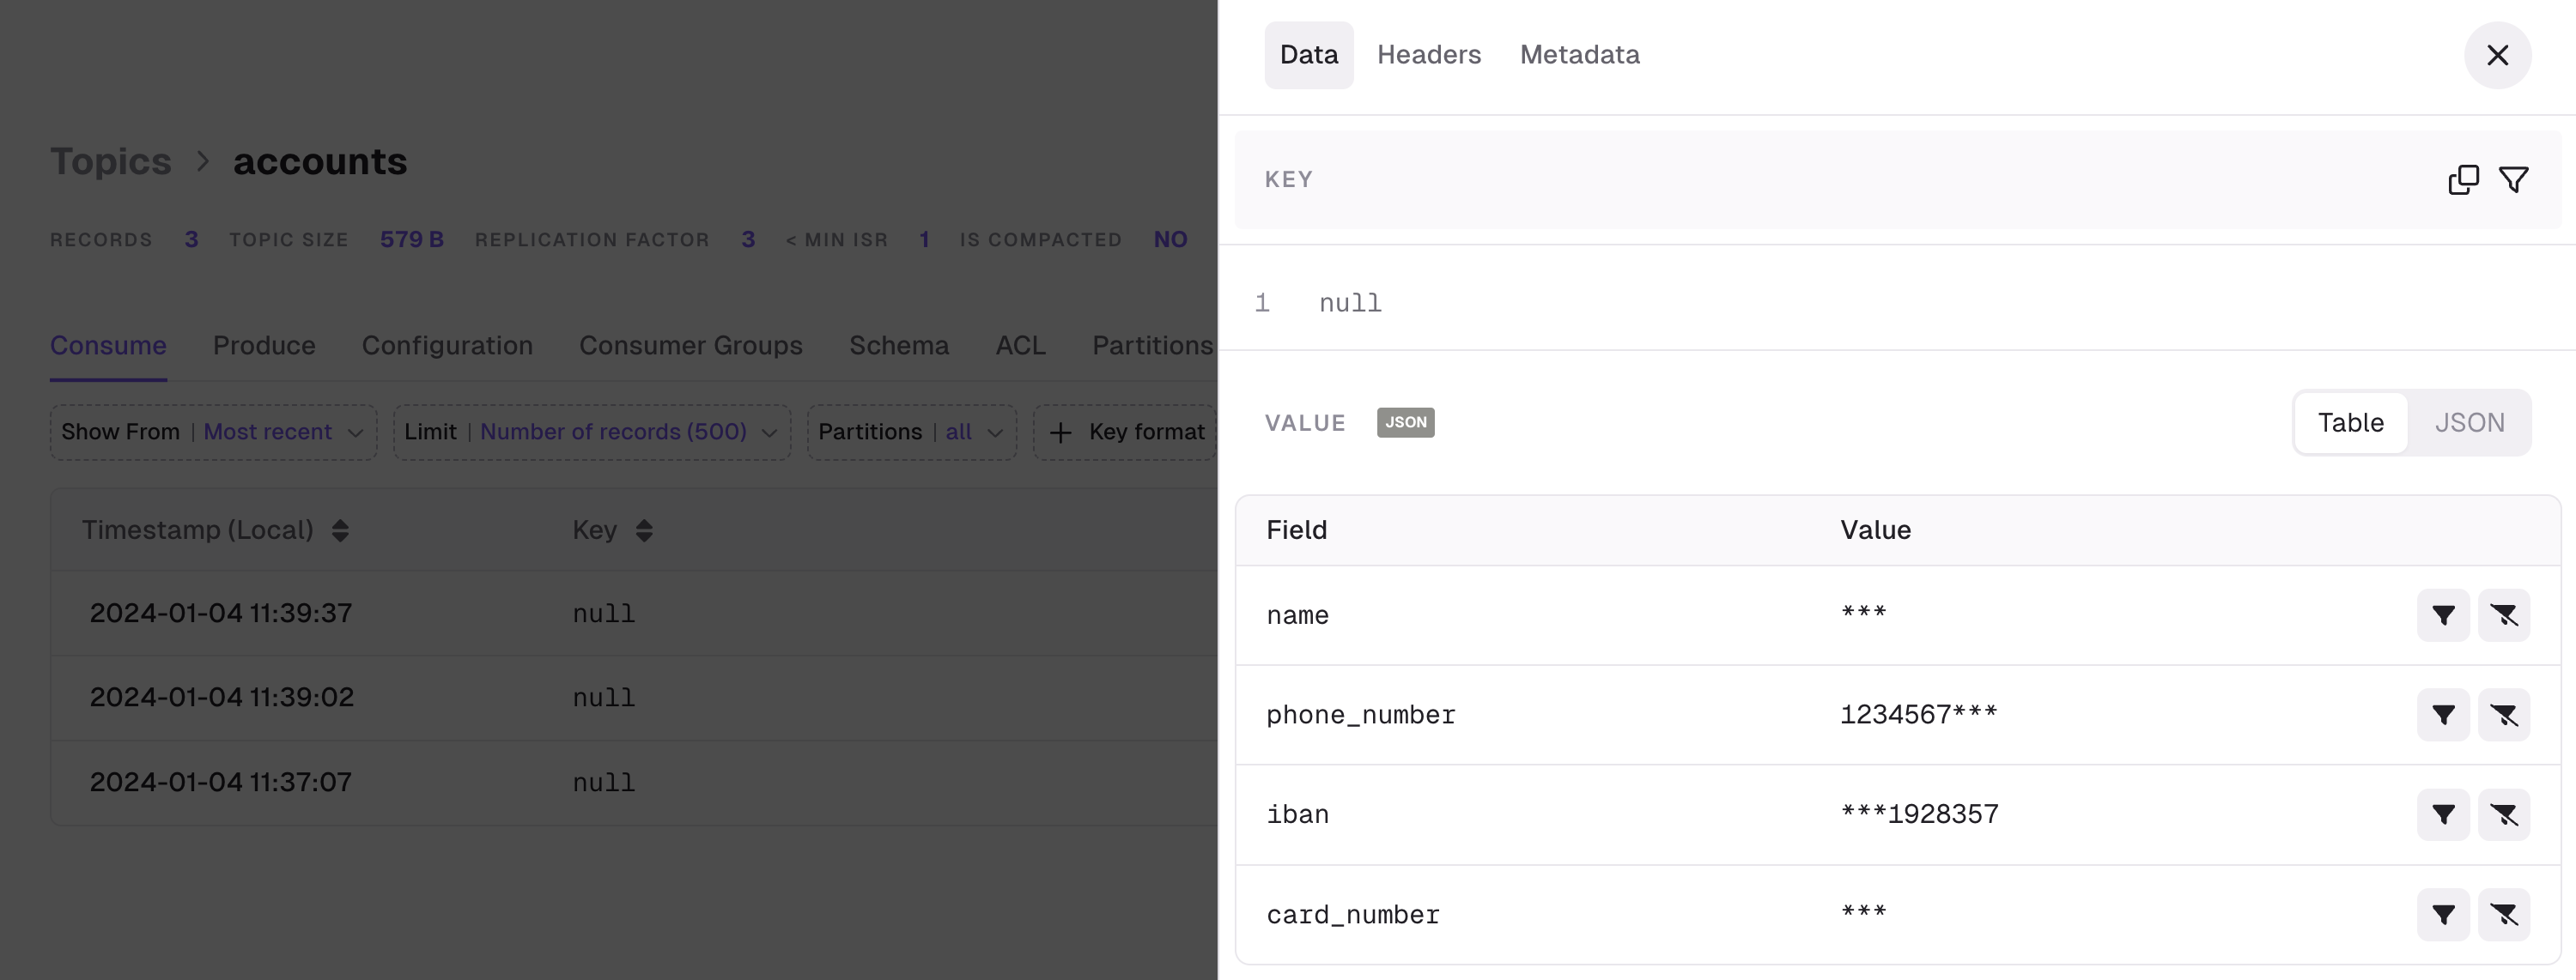
Task: Include filter for card_number value
Action: (2443, 915)
